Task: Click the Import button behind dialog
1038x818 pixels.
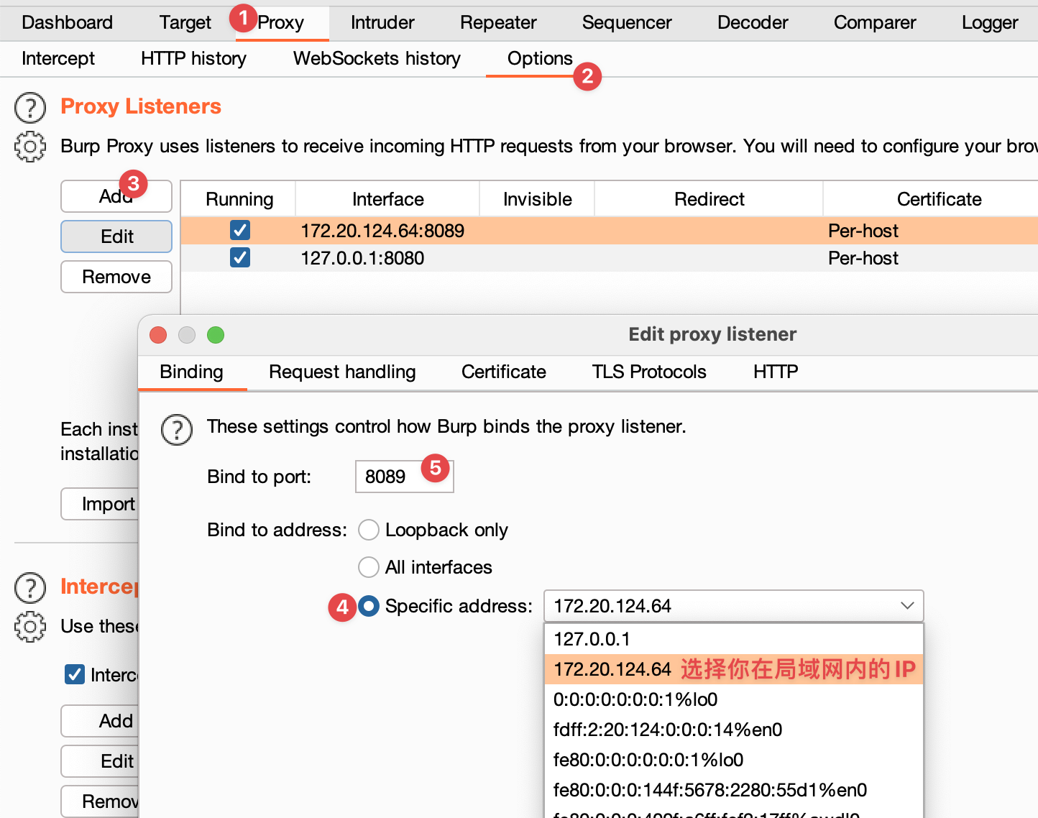Action: [x=100, y=504]
